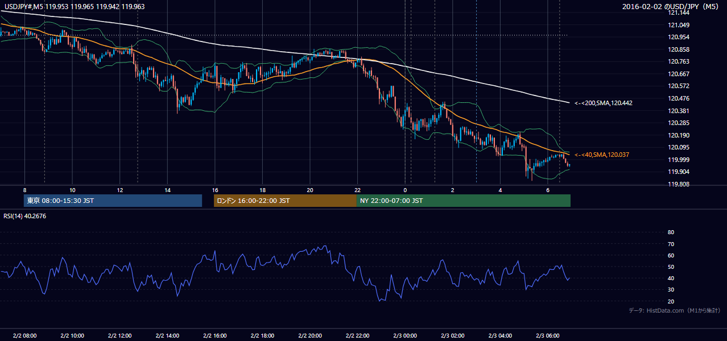Click the 2/3 06:00 time label
The height and width of the screenshot is (341, 727).
(x=548, y=336)
